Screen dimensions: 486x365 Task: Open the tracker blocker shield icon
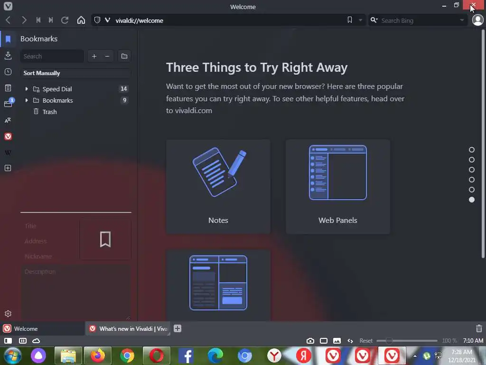(97, 20)
